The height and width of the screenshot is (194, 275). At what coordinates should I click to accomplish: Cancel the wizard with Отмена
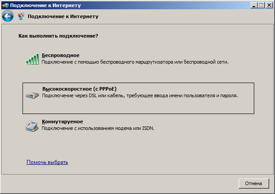pyautogui.click(x=254, y=183)
